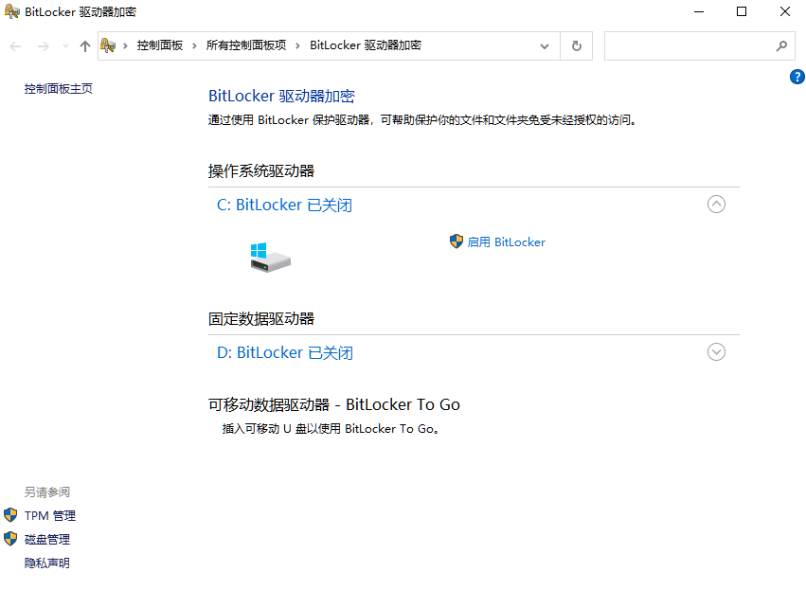Click the Back navigation arrow
Viewport: 806px width, 590px height.
(15, 46)
